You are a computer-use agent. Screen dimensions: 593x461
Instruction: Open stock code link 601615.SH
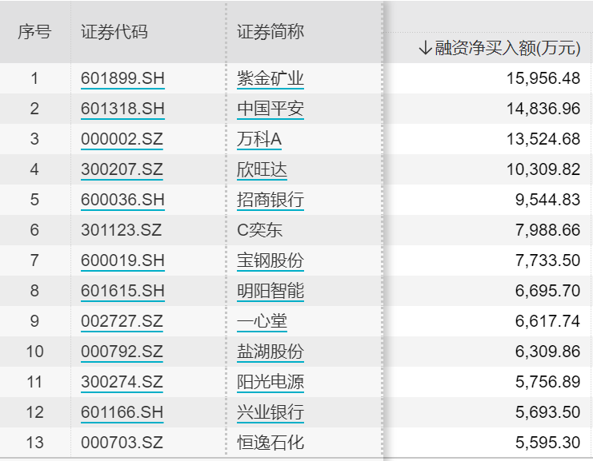pos(123,291)
